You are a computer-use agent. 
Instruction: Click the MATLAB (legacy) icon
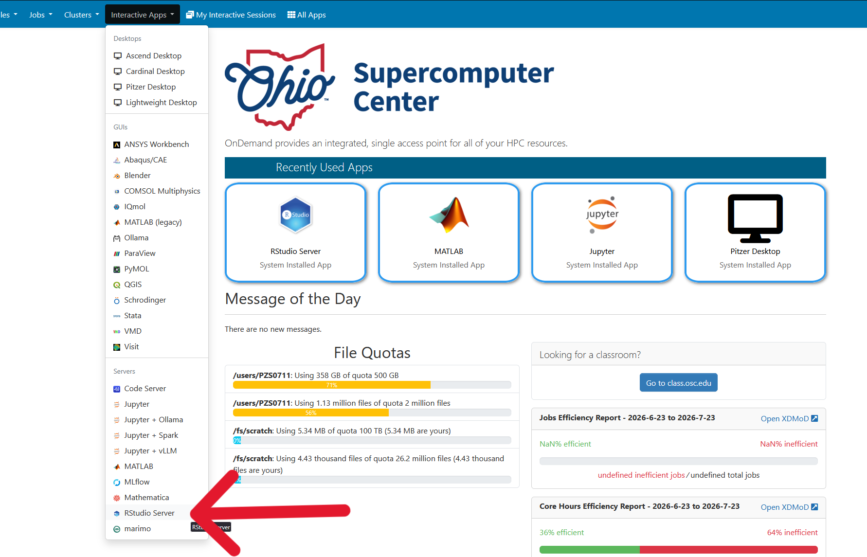point(117,222)
